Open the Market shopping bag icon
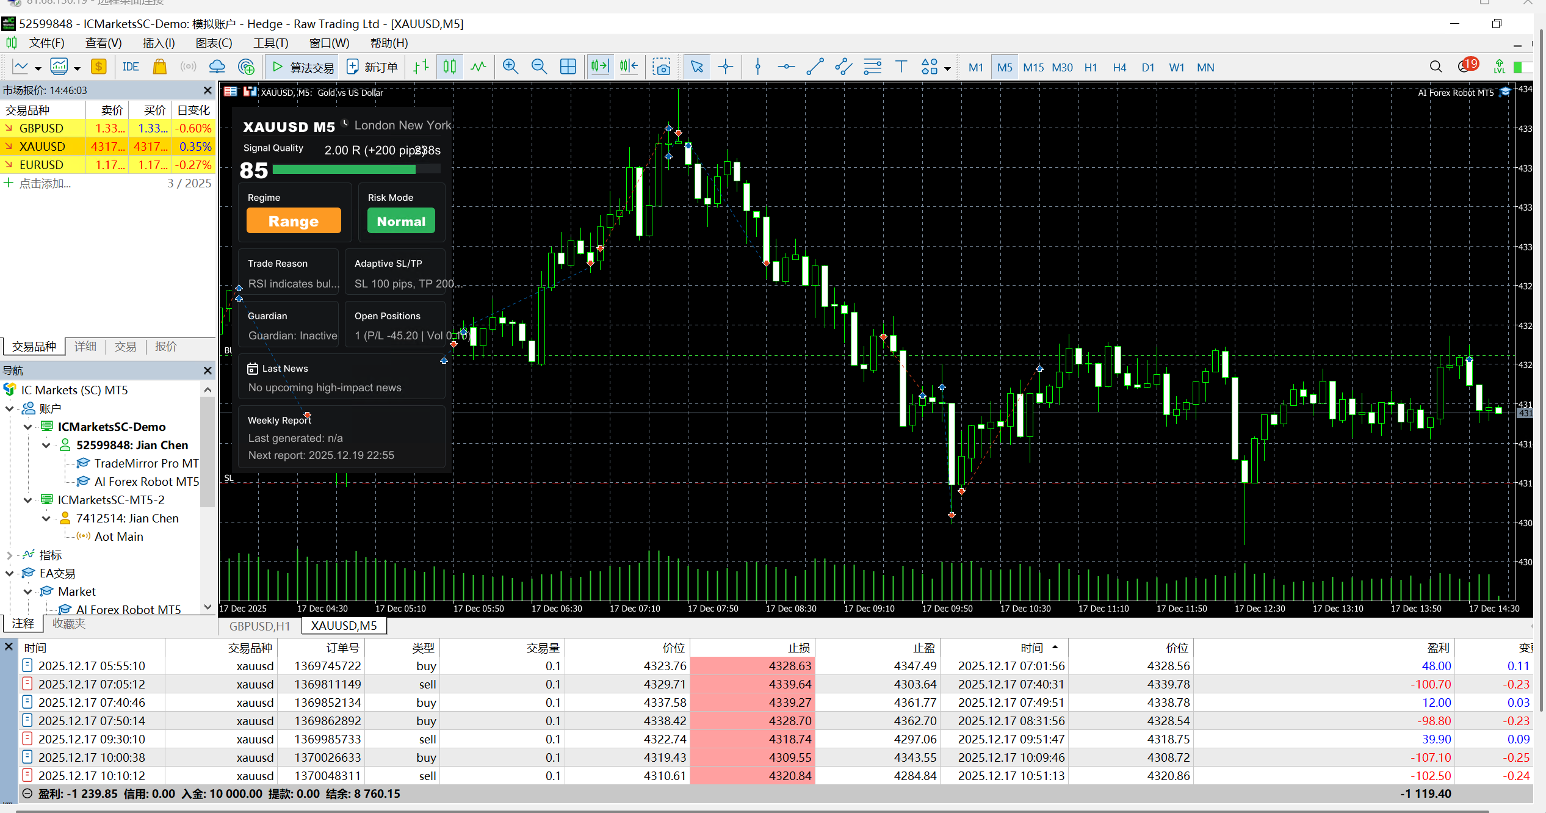 160,67
